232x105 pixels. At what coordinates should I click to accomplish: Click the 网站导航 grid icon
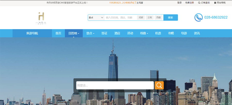pyautogui.click(x=215, y=3)
